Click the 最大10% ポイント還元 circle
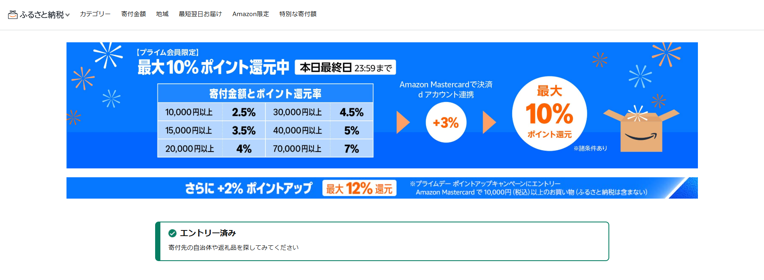The image size is (764, 280). click(550, 114)
